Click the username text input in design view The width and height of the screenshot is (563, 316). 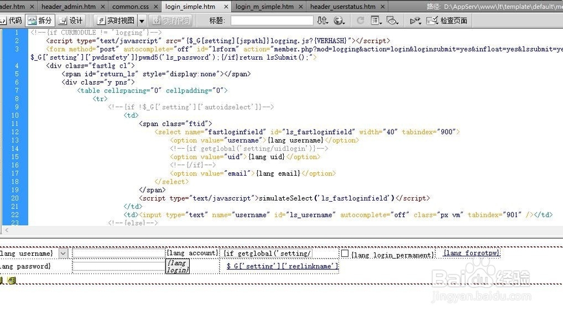pyautogui.click(x=119, y=253)
